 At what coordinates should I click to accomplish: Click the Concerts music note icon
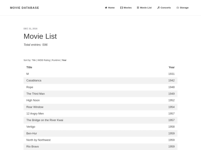[x=158, y=8]
